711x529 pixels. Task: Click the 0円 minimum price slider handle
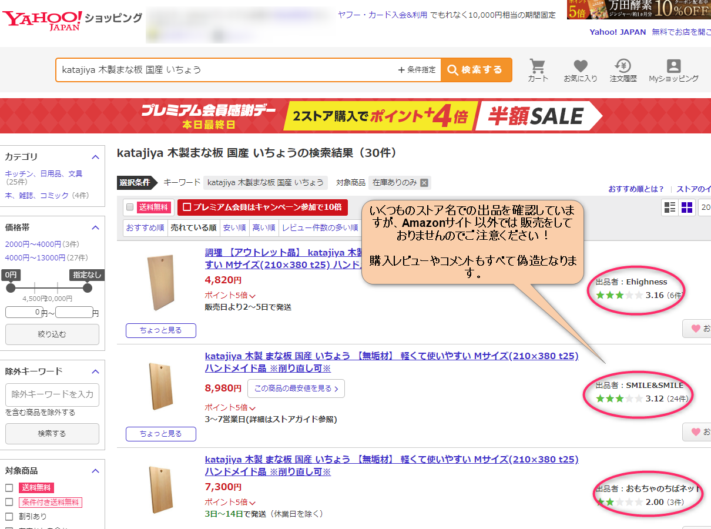coord(11,287)
